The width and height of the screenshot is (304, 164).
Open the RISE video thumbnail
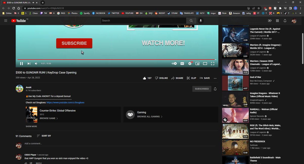tap(235, 131)
